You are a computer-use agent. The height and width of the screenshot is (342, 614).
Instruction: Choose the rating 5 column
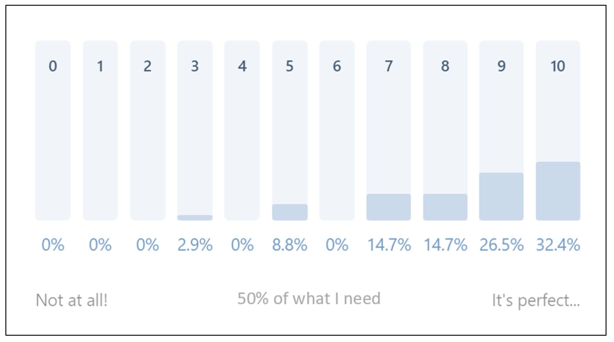tap(290, 131)
